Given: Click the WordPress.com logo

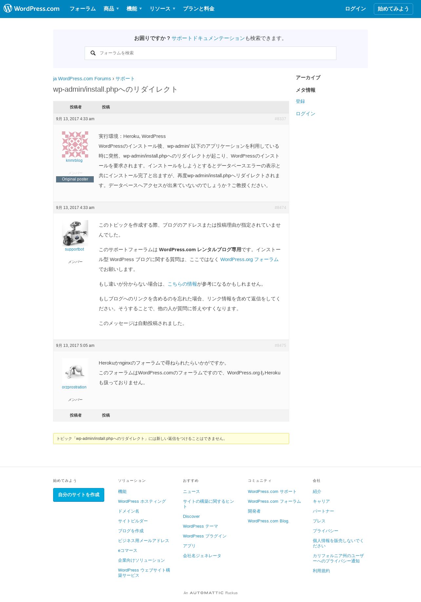Looking at the screenshot, I should pos(31,9).
